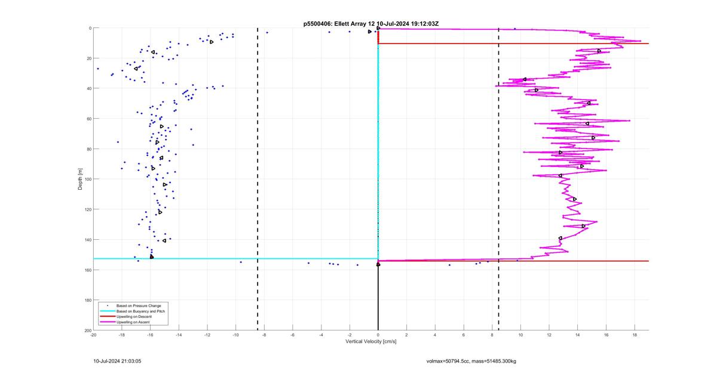Click the depth-axis tick label '200'
This screenshot has width=717, height=371.
tap(87, 330)
